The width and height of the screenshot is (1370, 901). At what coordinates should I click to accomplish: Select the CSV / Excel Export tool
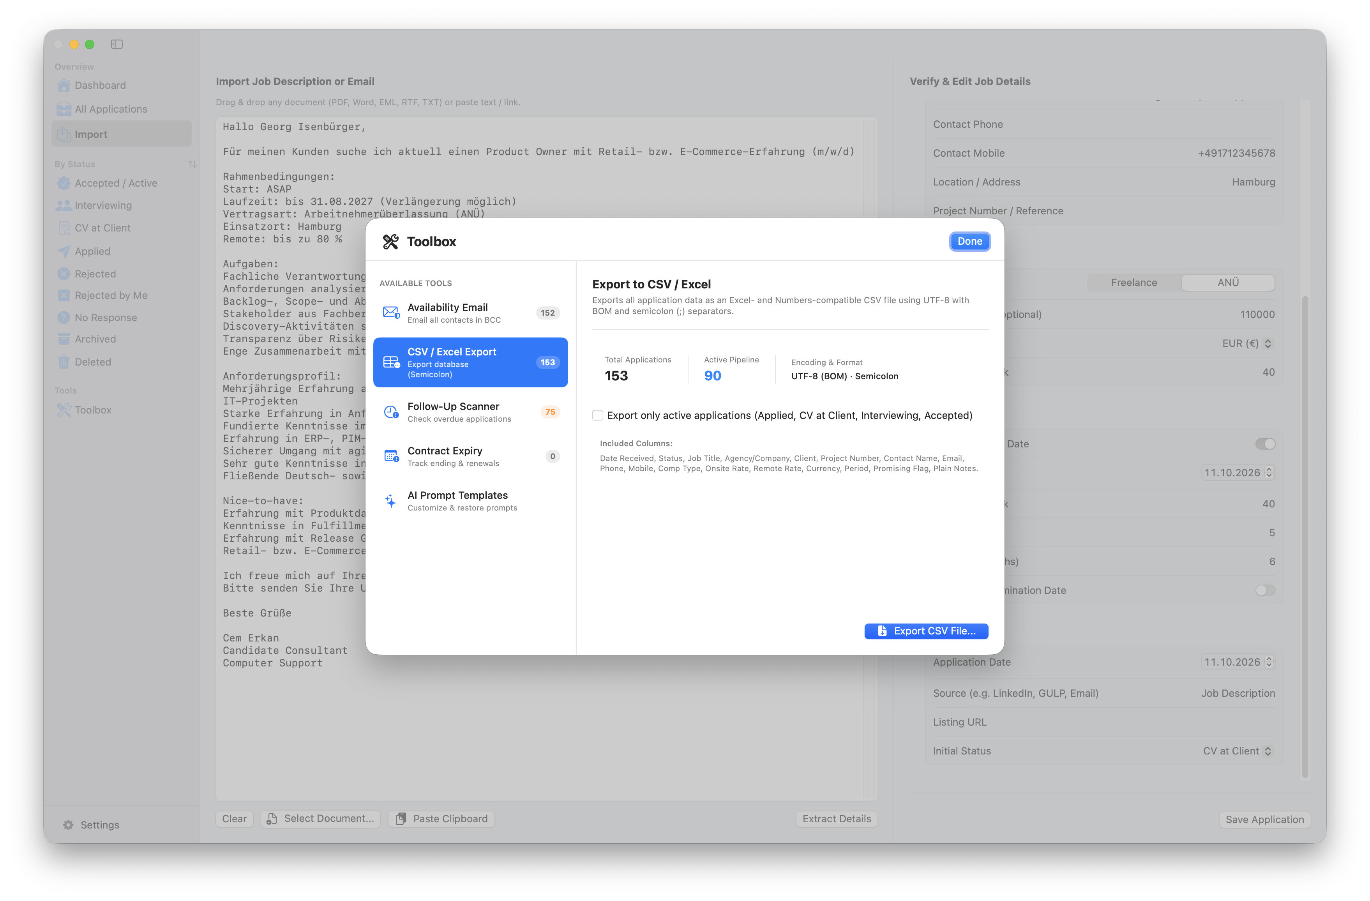470,362
